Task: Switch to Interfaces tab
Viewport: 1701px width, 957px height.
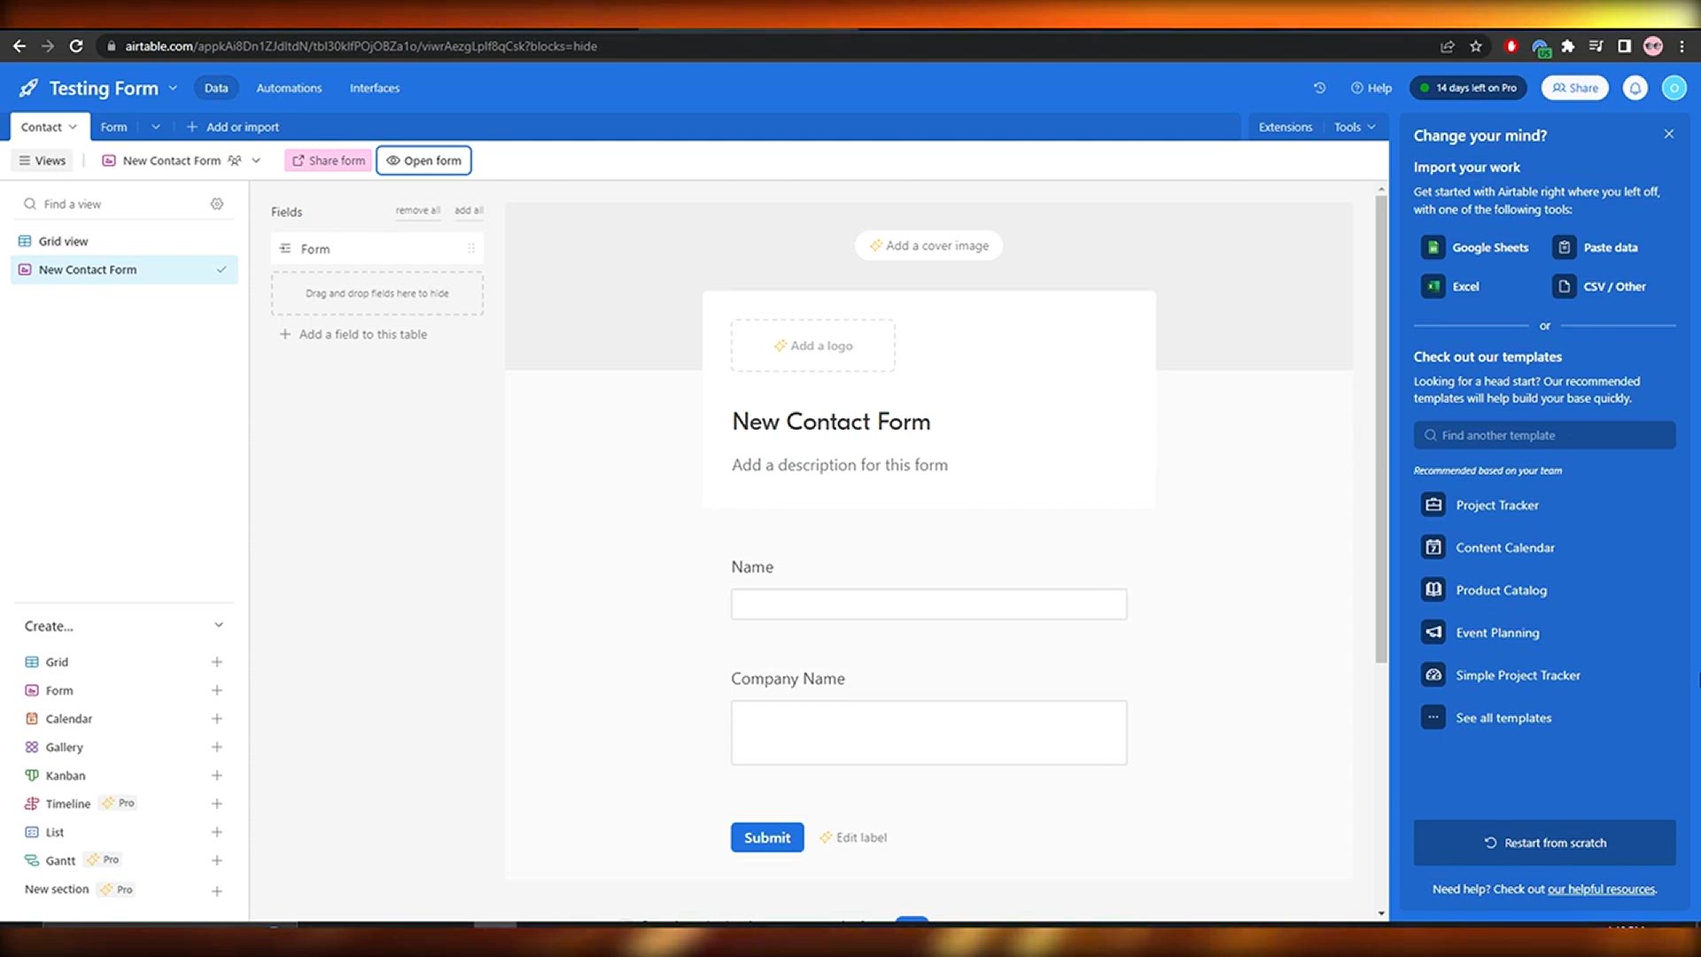Action: (374, 88)
